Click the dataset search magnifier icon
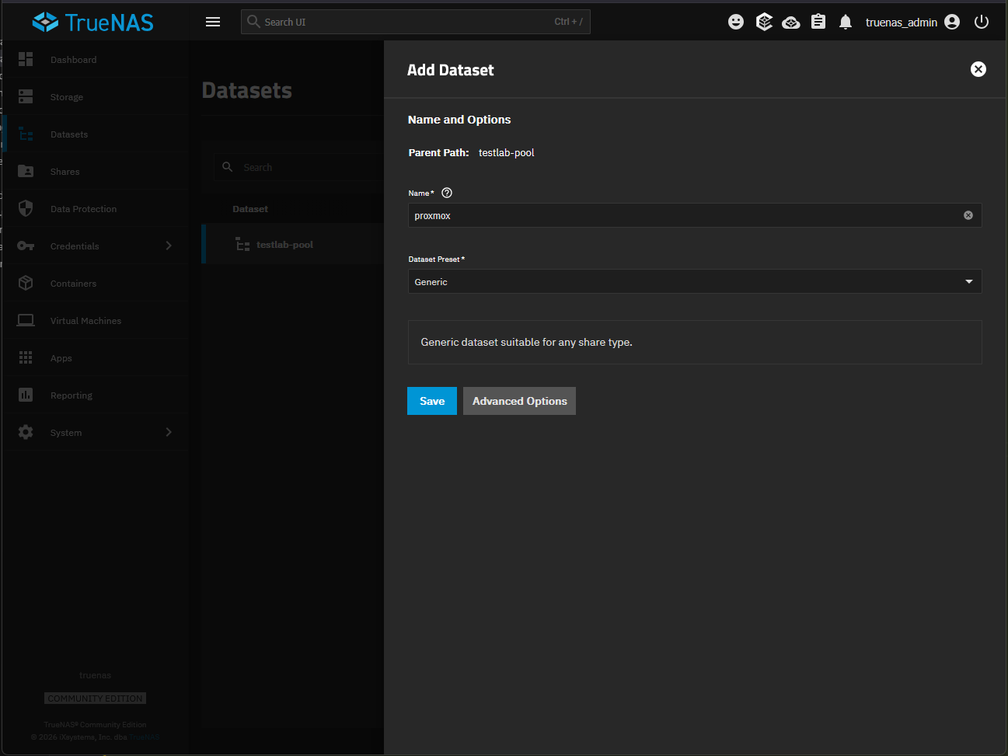Screen dimensions: 1008x756 [228, 167]
